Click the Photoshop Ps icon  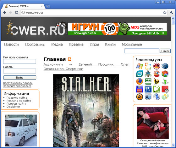148,89
